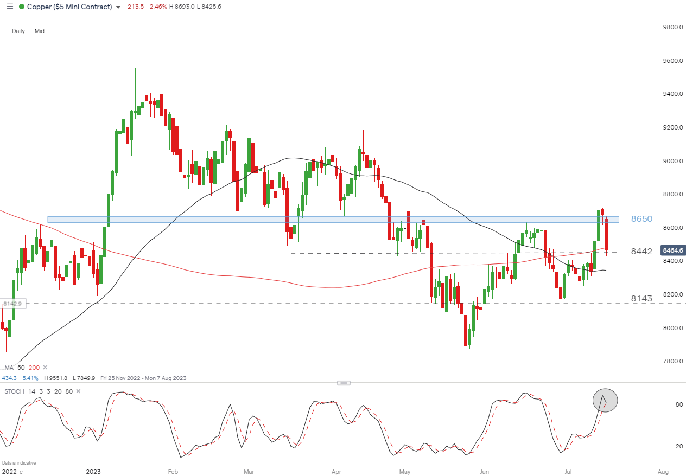The image size is (686, 476).
Task: Expand the Copper market dropdown arrow
Action: [x=118, y=7]
